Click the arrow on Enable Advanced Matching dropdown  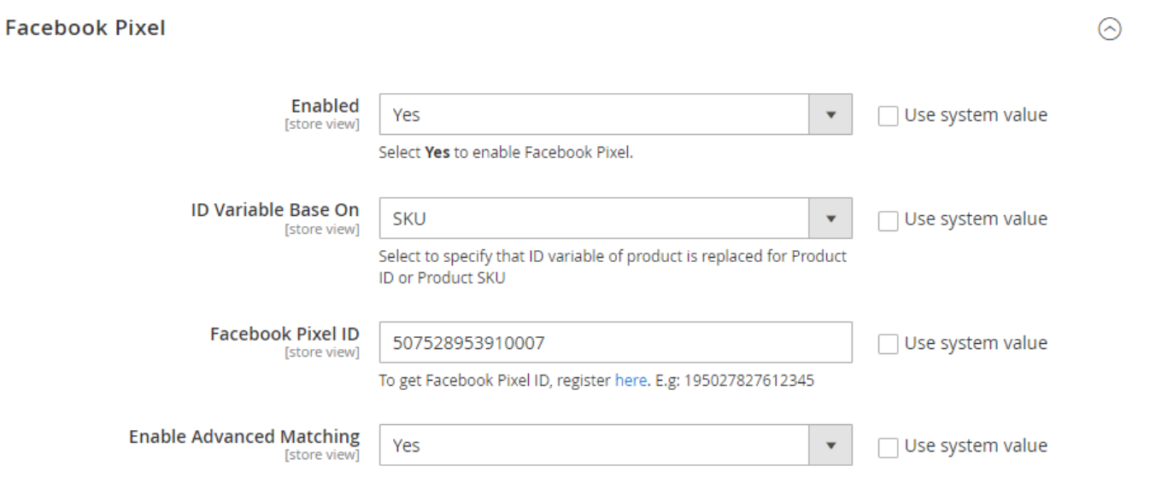pyautogui.click(x=830, y=445)
